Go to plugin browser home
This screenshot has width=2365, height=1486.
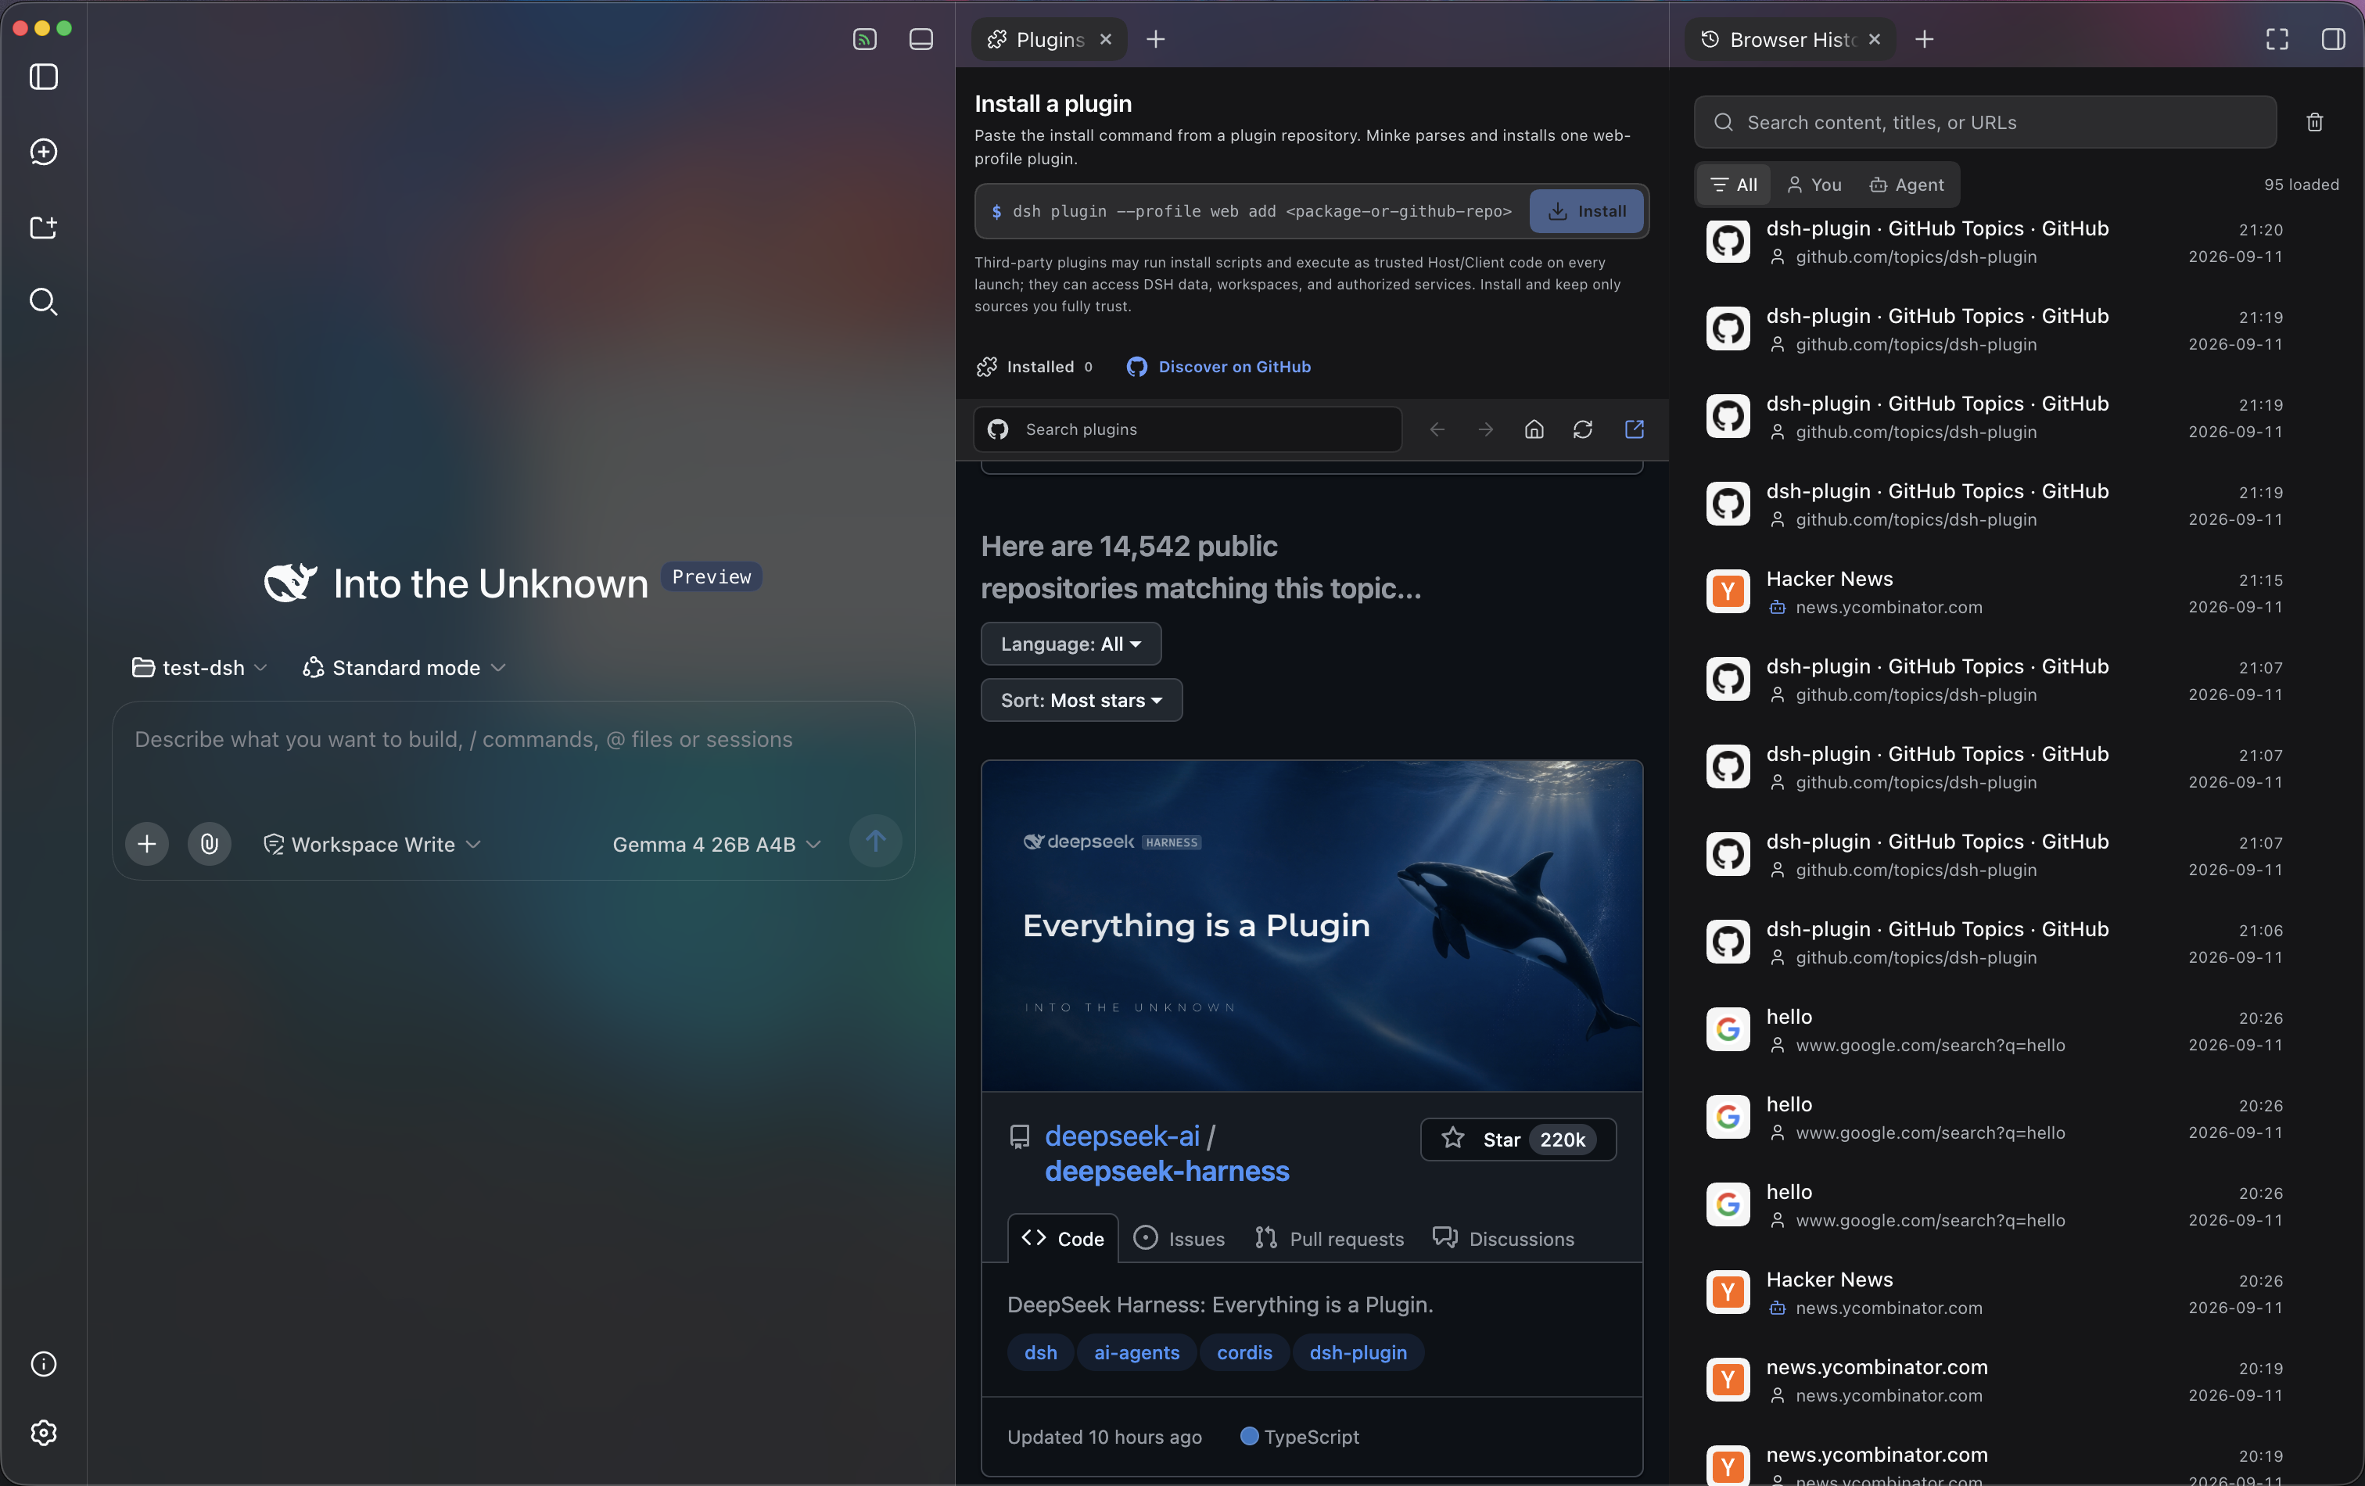point(1533,429)
